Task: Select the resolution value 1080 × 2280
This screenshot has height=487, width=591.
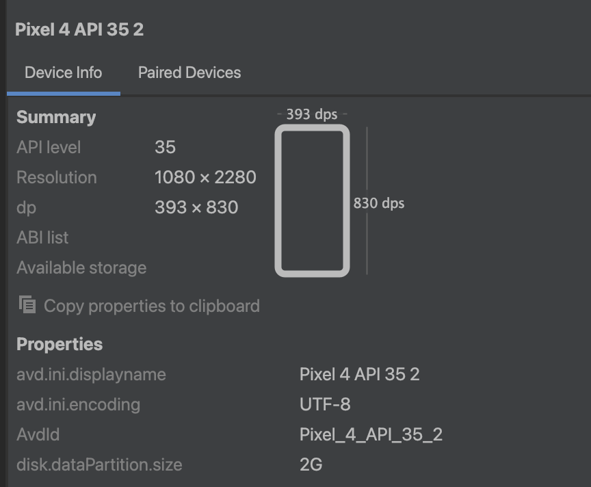Action: point(205,177)
